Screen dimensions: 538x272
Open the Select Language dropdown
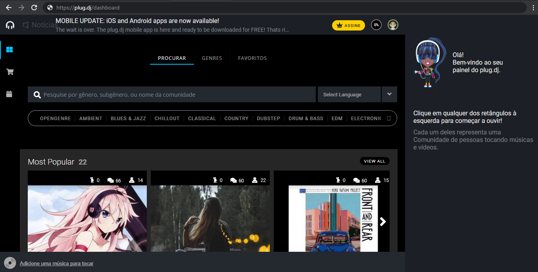click(349, 94)
